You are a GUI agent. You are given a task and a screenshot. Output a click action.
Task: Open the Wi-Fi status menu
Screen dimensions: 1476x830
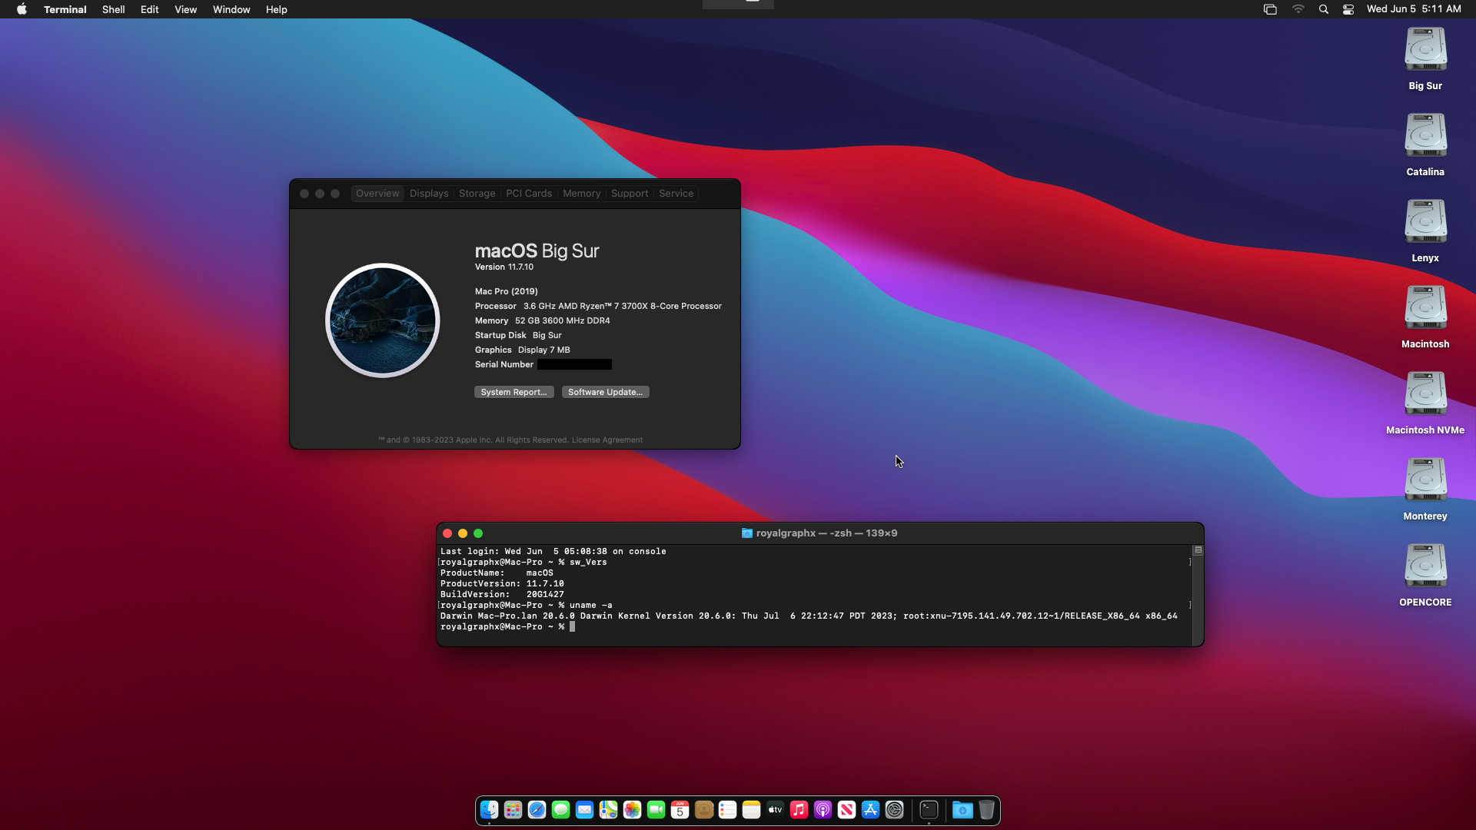click(1298, 9)
